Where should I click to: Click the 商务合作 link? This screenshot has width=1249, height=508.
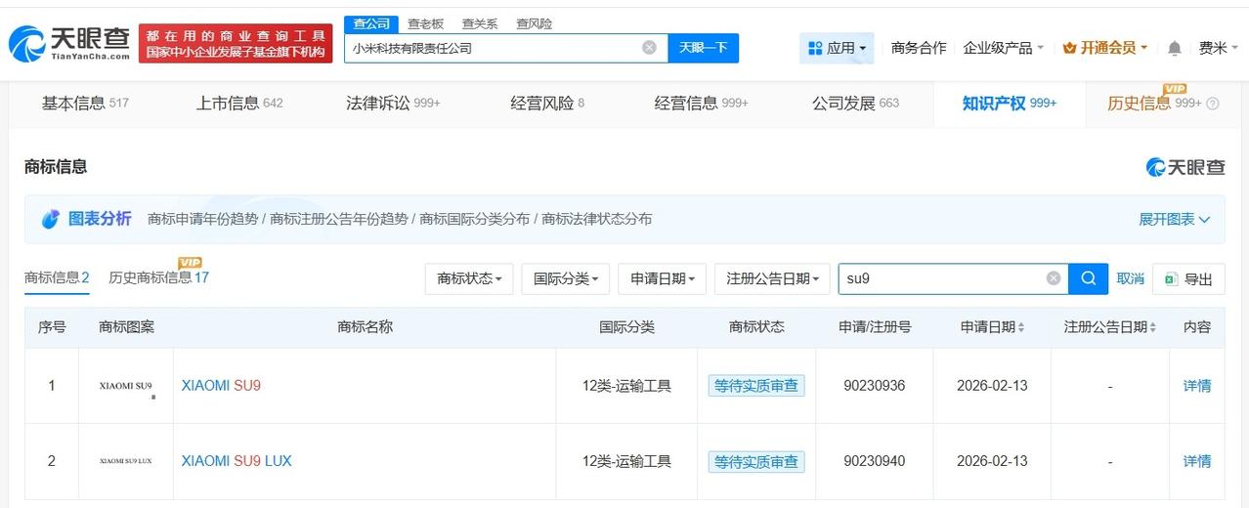(x=919, y=48)
